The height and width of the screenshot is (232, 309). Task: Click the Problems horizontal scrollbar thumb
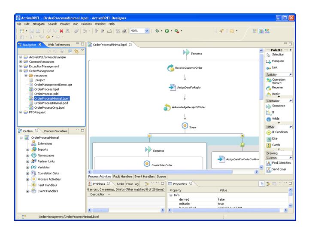coord(100,210)
